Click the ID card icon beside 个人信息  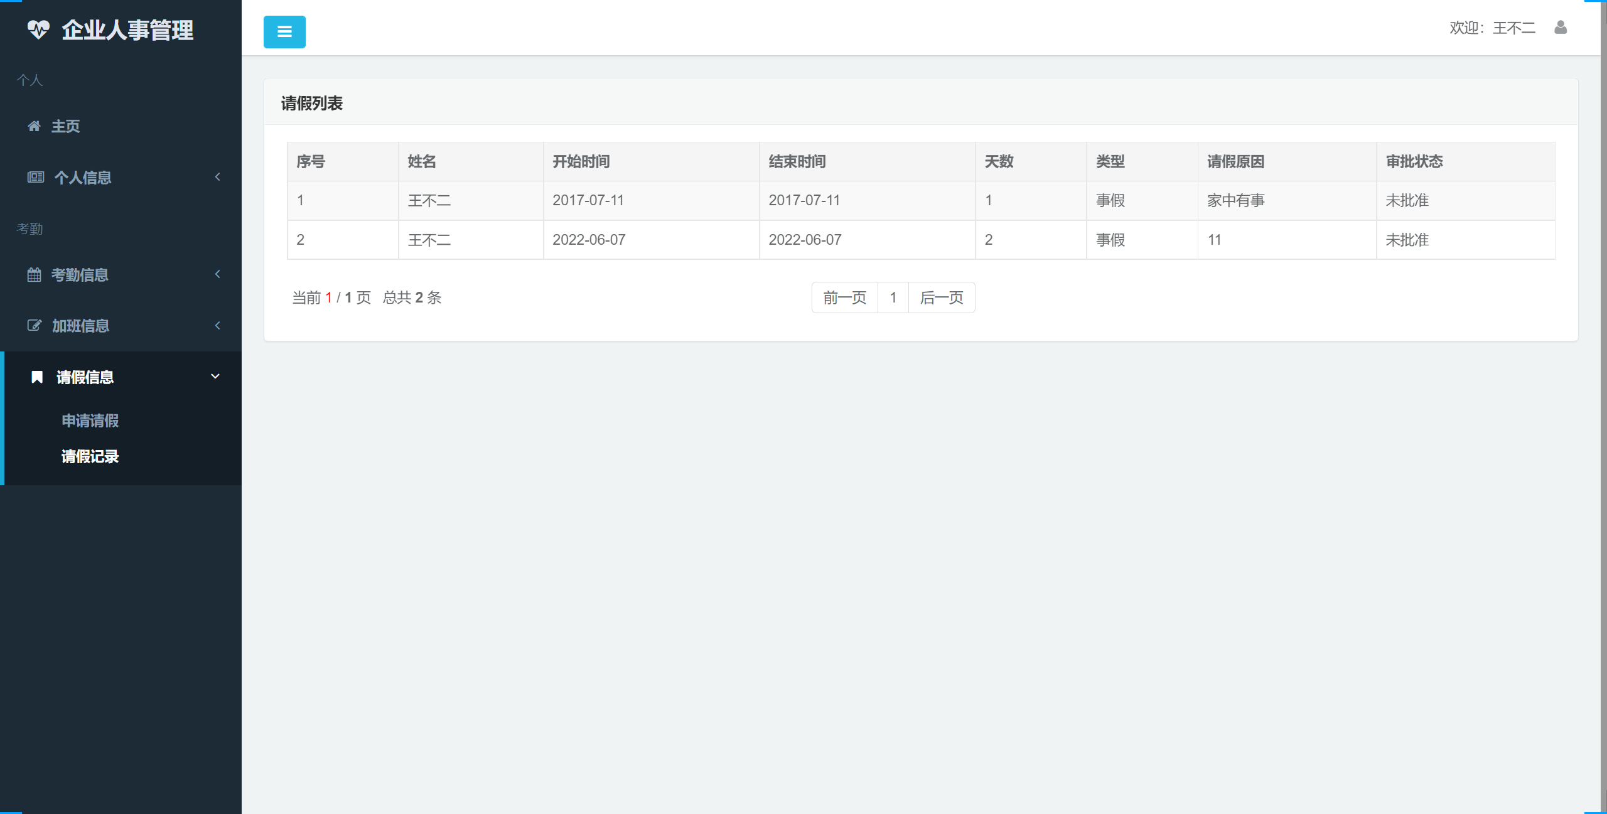35,178
